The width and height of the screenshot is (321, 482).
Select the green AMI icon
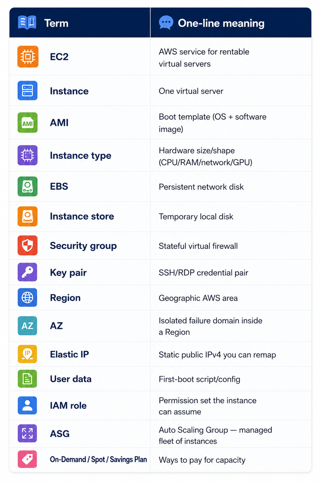[x=28, y=123]
